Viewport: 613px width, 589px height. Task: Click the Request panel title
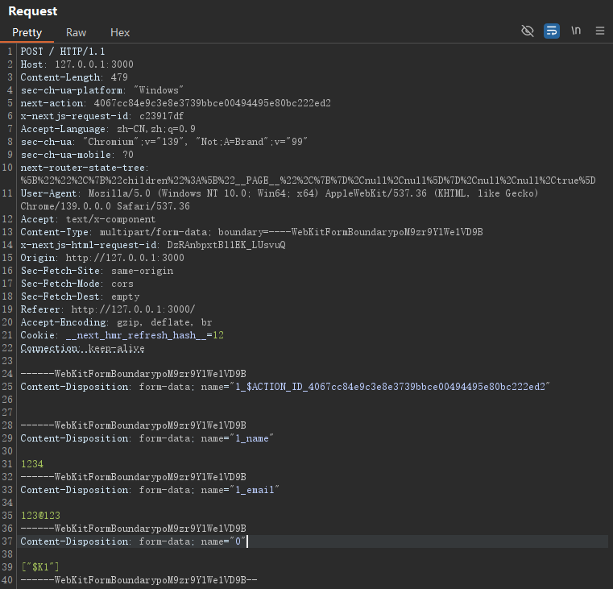pyautogui.click(x=32, y=11)
